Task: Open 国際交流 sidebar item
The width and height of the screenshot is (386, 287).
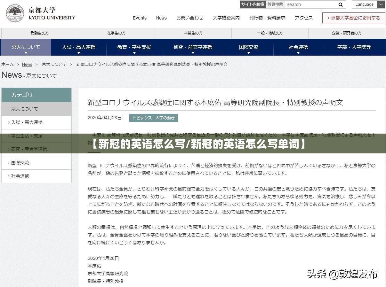Action: [x=36, y=163]
